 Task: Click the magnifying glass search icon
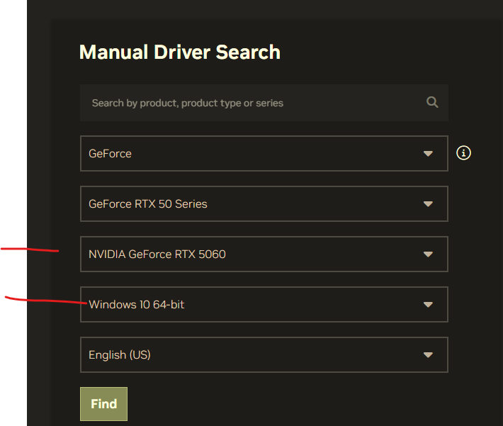point(432,102)
